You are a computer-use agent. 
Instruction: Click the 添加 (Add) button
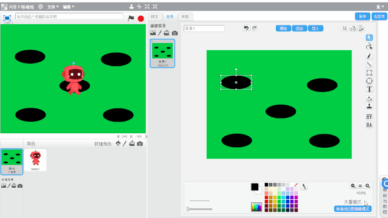(x=299, y=28)
